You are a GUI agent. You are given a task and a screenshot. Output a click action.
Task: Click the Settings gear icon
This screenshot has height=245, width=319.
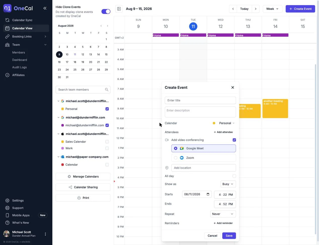tap(7, 201)
